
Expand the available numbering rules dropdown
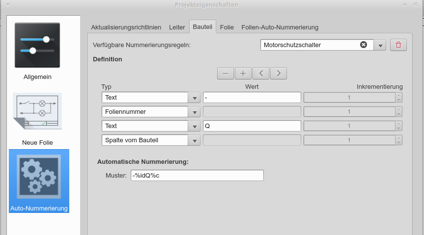(x=380, y=45)
